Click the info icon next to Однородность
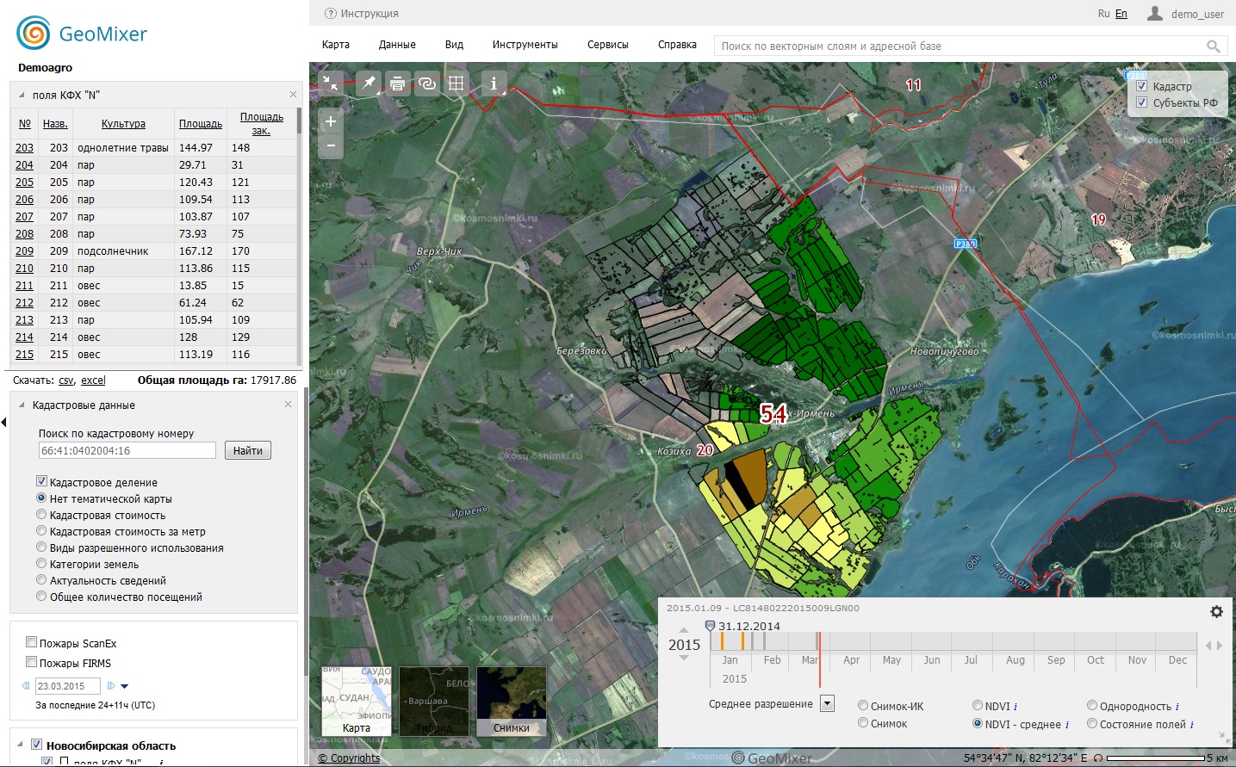The width and height of the screenshot is (1236, 767). click(1177, 707)
